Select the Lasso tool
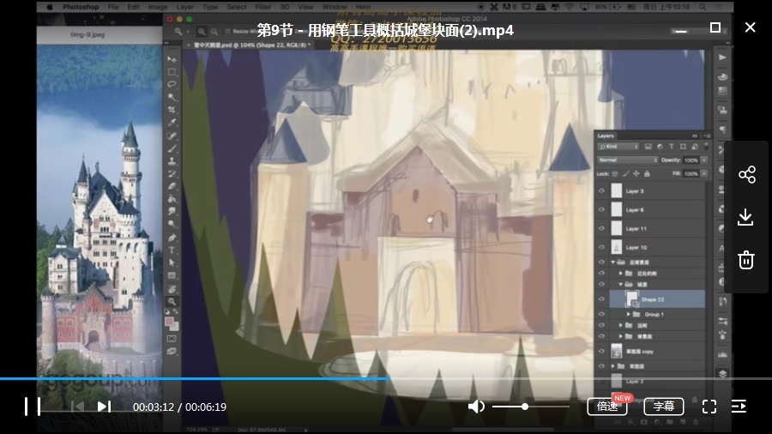The height and width of the screenshot is (434, 772). pos(172,85)
